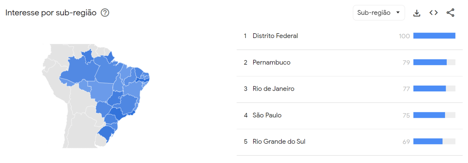Expand the Sub-região dropdown
The height and width of the screenshot is (163, 468).
pos(379,13)
